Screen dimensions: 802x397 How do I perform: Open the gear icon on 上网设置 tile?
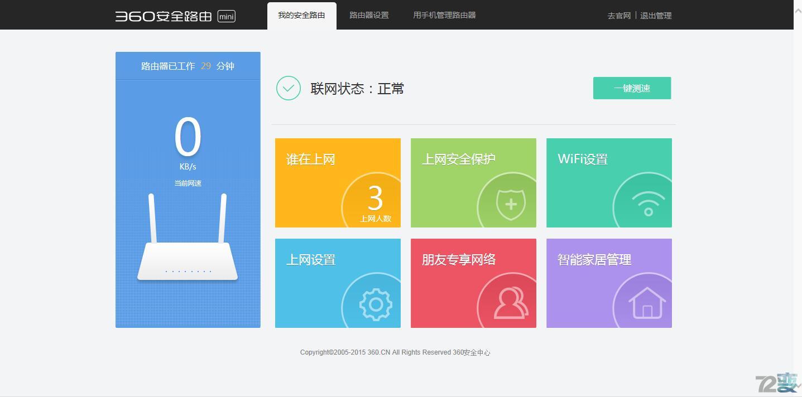click(x=375, y=304)
